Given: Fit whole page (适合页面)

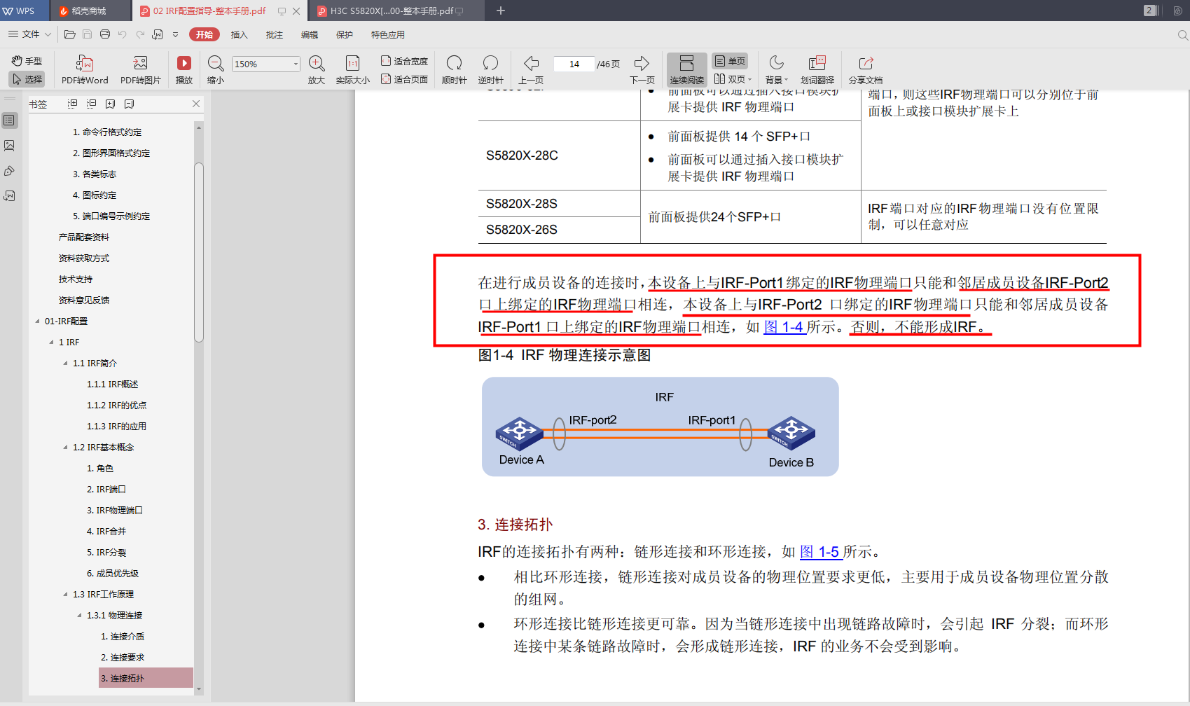Looking at the screenshot, I should (404, 79).
